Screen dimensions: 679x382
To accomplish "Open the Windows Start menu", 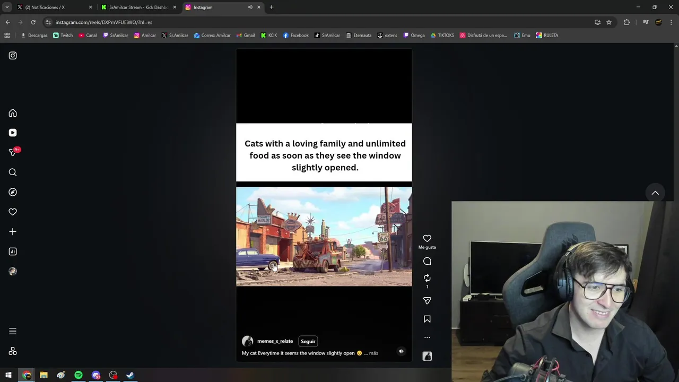I will pos(8,375).
